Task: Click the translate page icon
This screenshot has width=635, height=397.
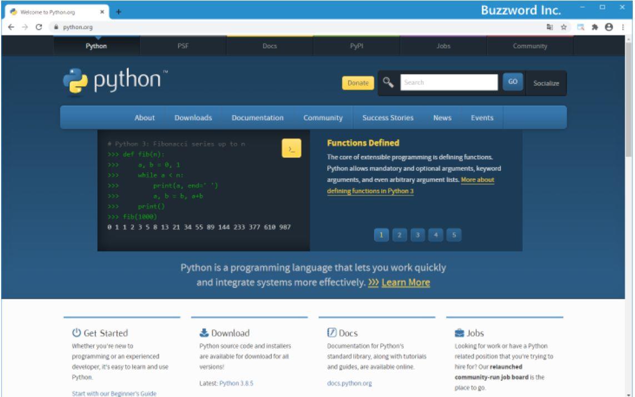Action: pos(549,27)
